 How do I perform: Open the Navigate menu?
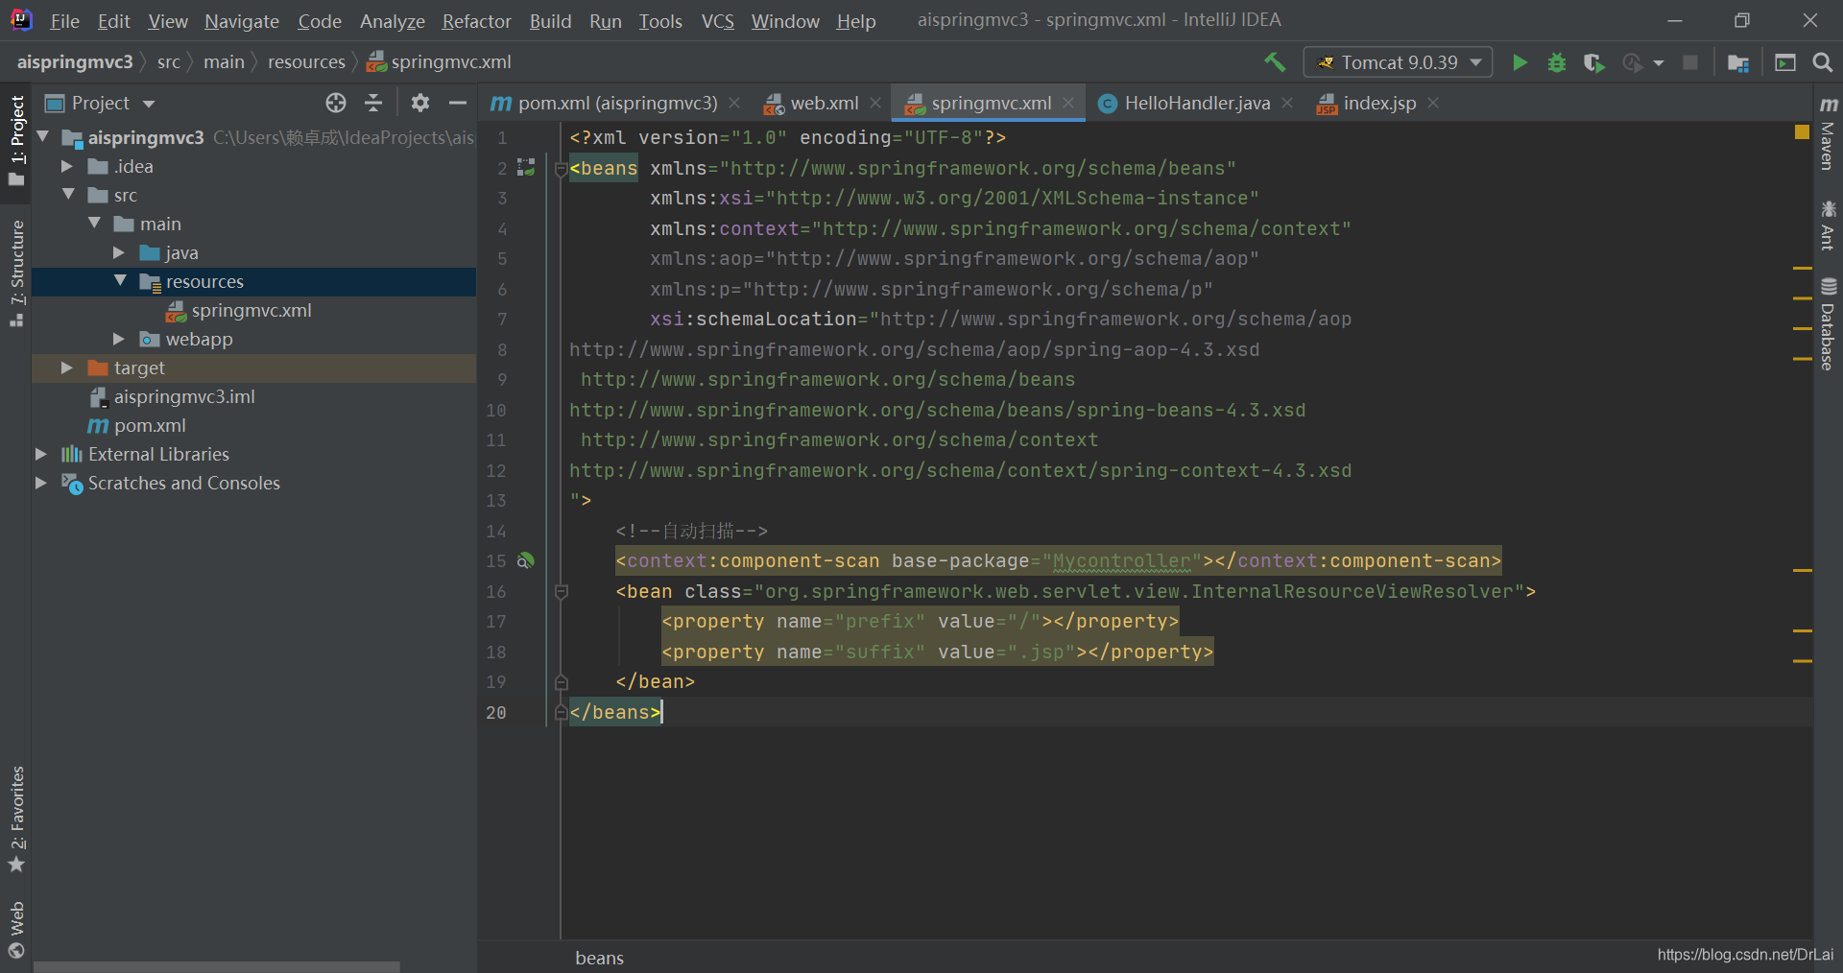pos(242,21)
